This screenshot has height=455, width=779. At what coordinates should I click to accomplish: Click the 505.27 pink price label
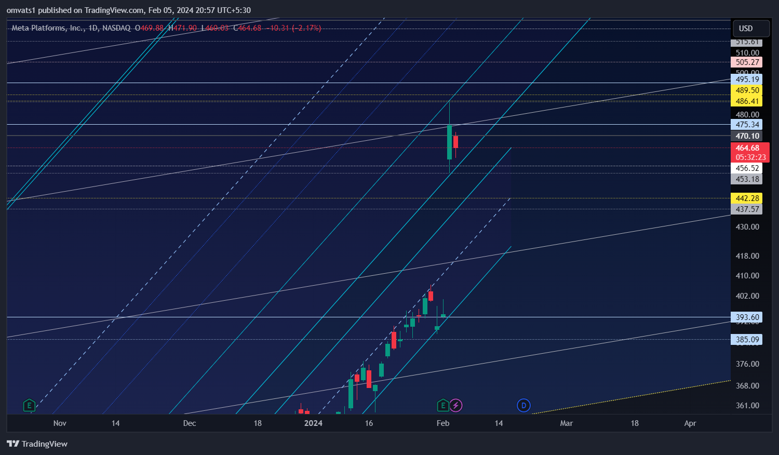tap(747, 62)
